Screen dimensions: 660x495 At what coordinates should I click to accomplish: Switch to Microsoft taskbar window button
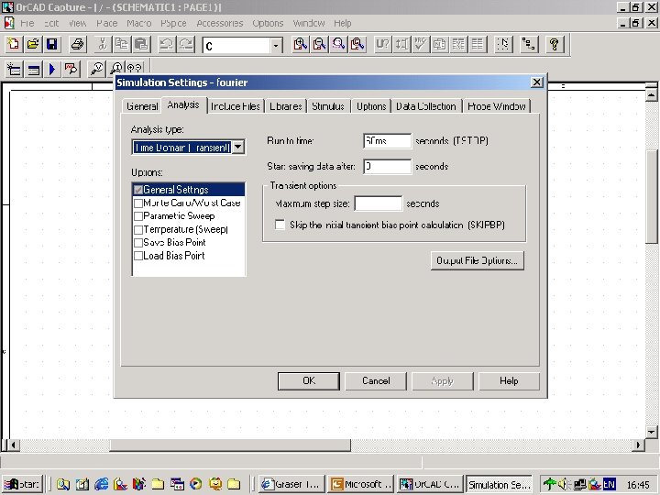(x=361, y=485)
